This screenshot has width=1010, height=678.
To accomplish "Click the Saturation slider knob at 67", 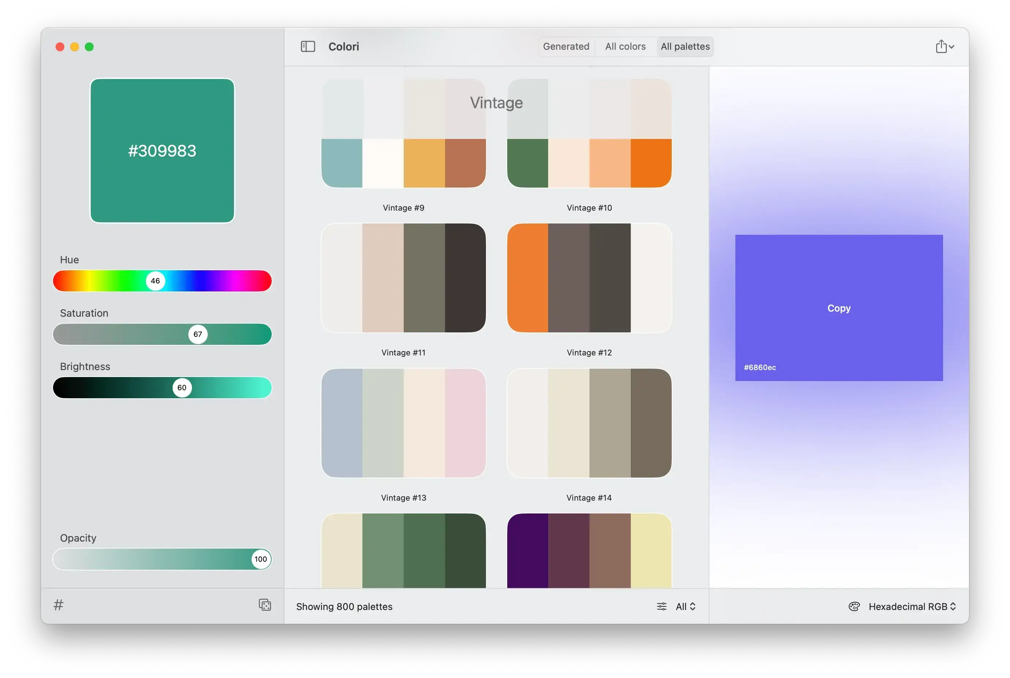I will pos(197,334).
